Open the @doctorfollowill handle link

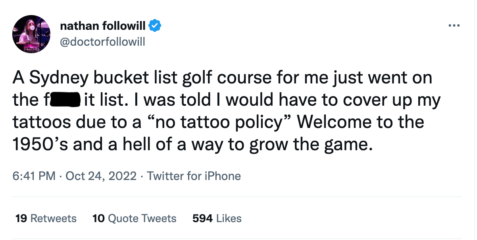(102, 41)
